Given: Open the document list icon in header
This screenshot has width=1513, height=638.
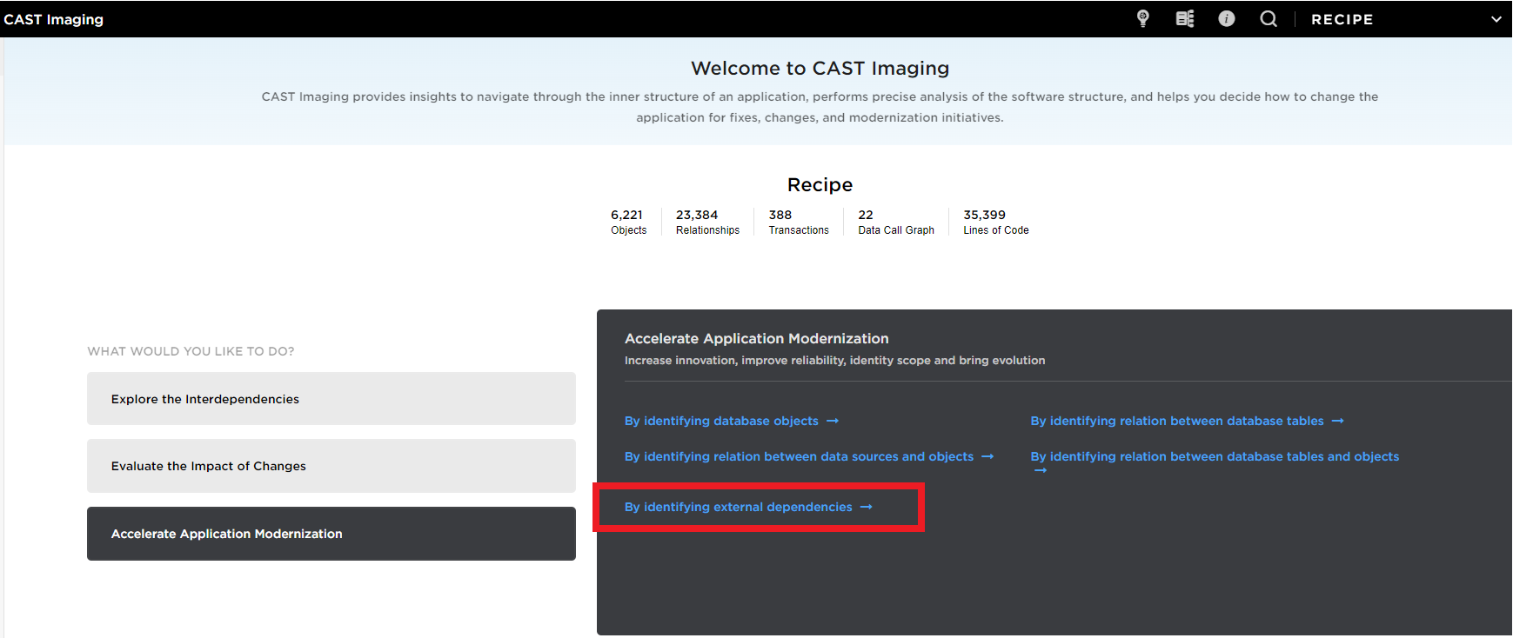Looking at the screenshot, I should click(1185, 18).
